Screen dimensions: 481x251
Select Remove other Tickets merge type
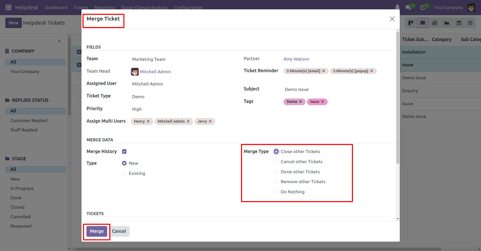276,182
